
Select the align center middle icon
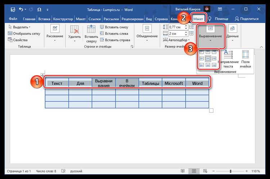[208, 59]
